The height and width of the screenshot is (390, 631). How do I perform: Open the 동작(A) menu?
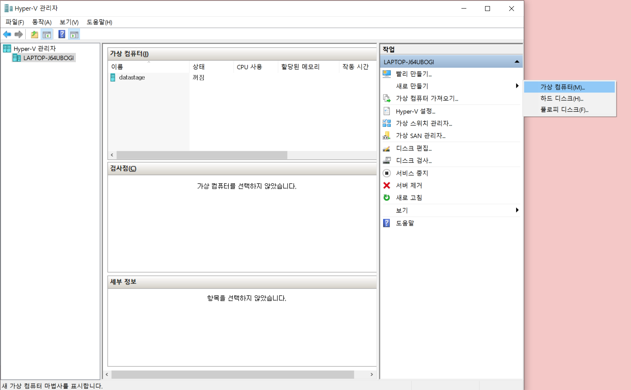(x=42, y=22)
